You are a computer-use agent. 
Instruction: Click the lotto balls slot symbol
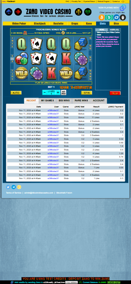tap(21, 59)
